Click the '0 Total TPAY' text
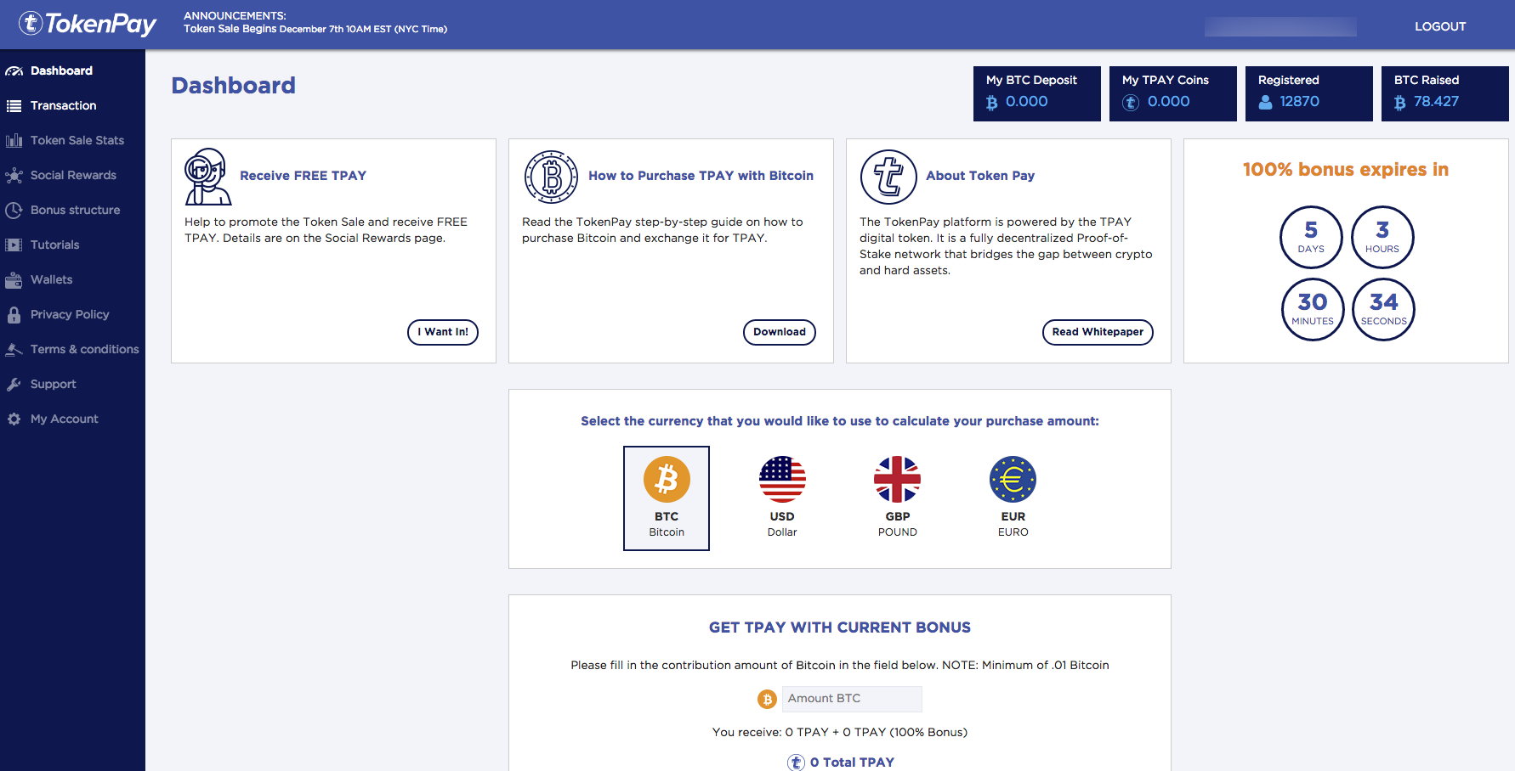 point(852,763)
